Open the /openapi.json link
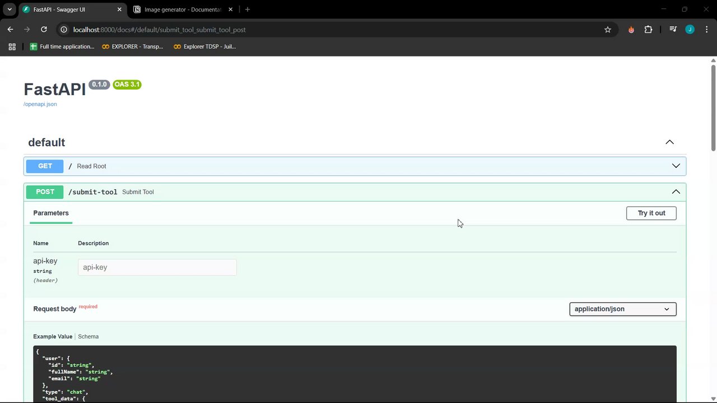The height and width of the screenshot is (403, 717). [x=40, y=104]
